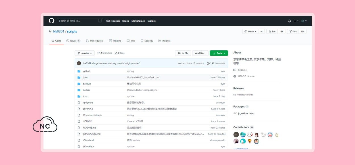Expand the master branch dropdown
This screenshot has width=355, height=165.
coord(85,53)
